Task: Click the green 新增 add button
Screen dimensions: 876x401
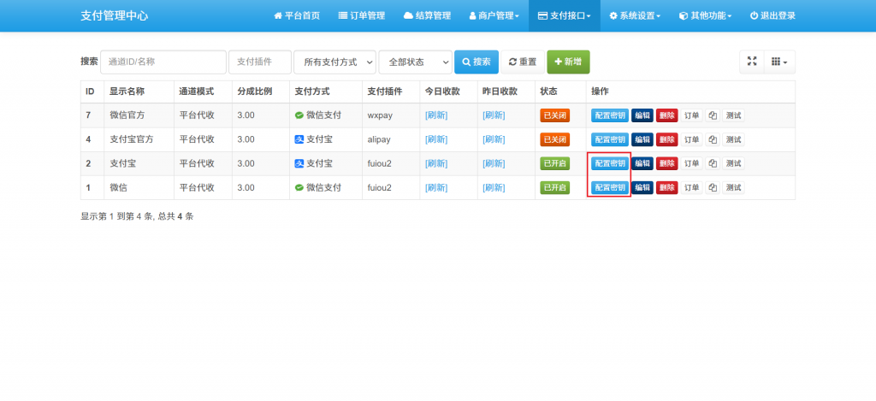Action: [568, 62]
